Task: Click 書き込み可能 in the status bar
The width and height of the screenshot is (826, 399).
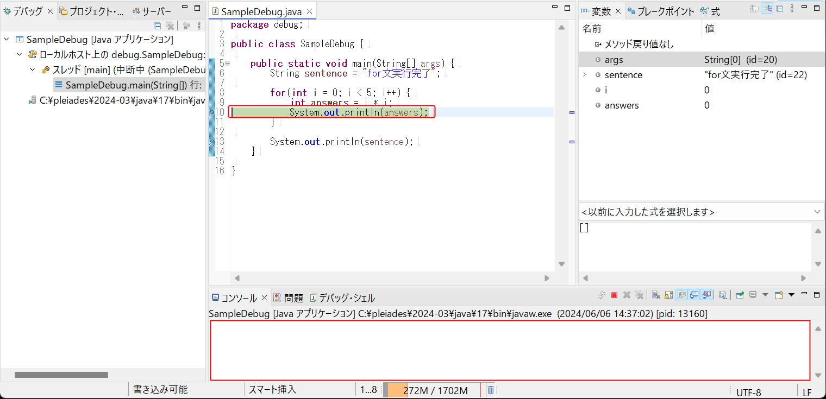Action: 160,390
